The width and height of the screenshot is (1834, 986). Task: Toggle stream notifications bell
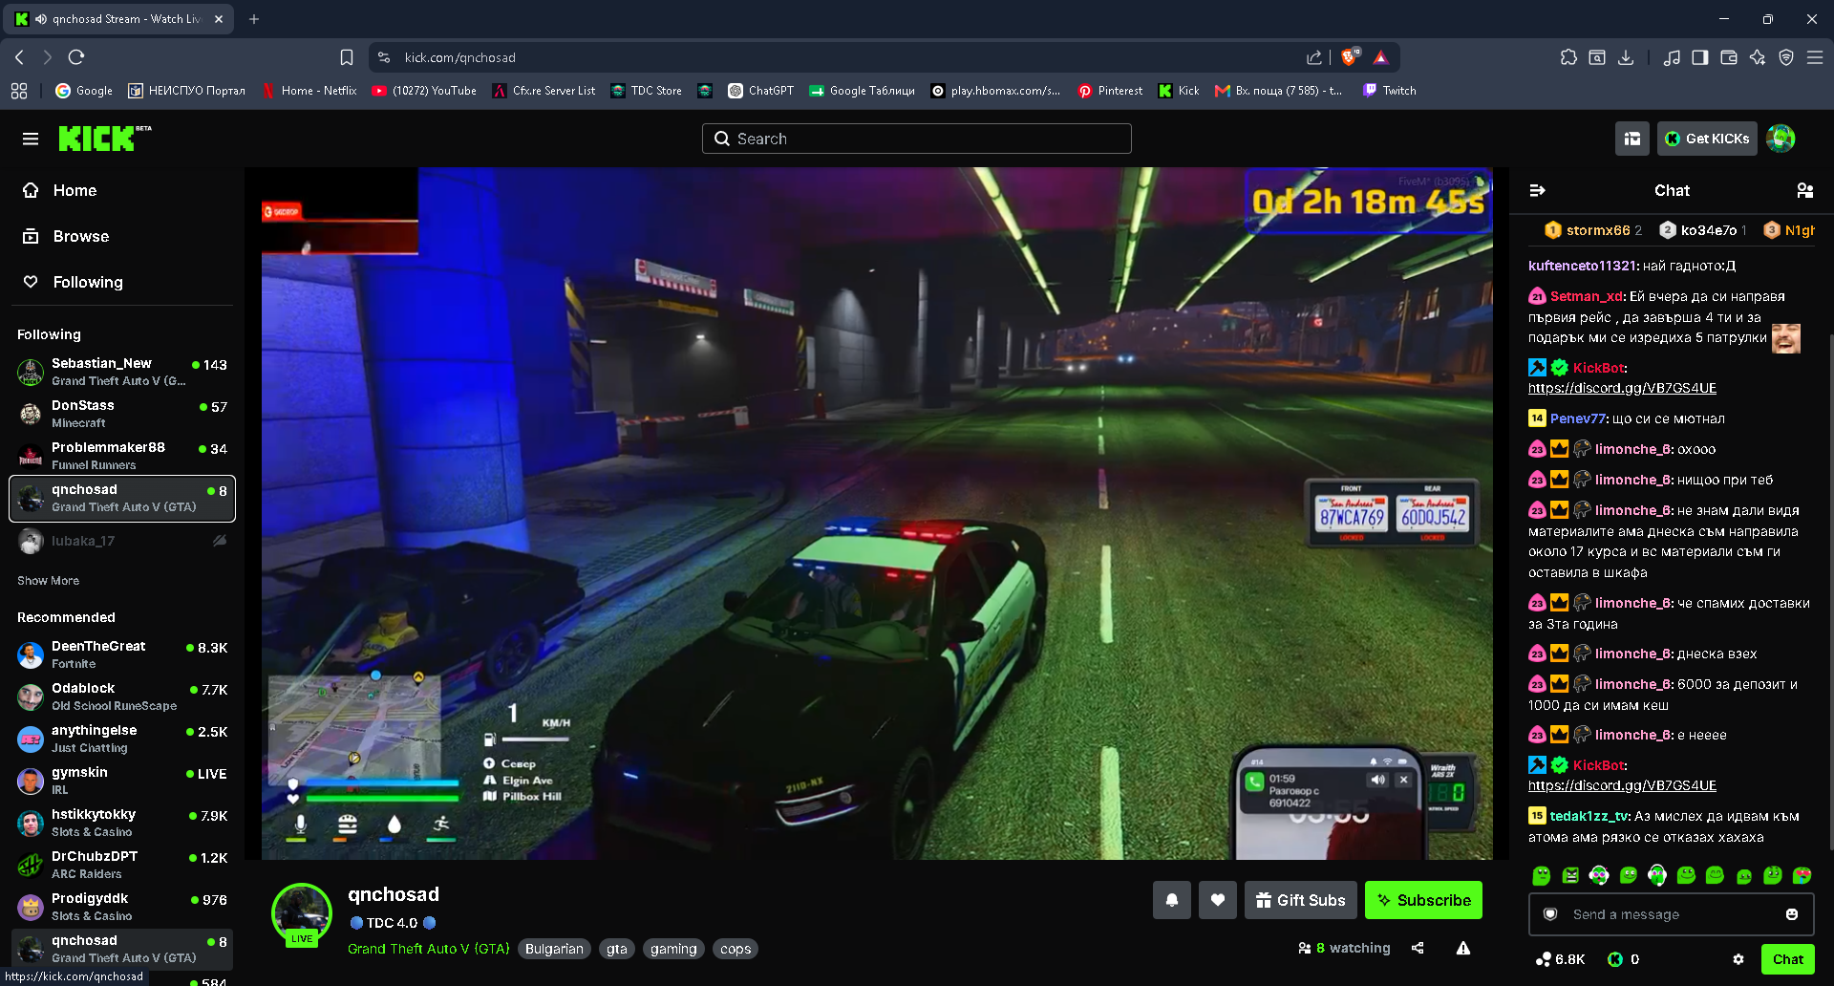tap(1172, 900)
